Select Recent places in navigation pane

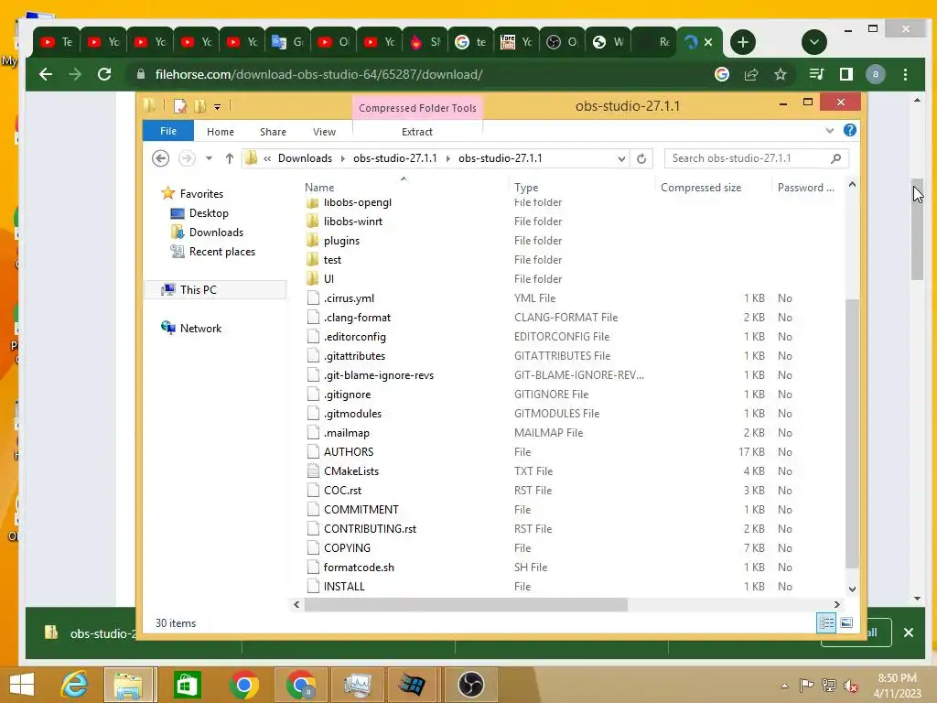(221, 252)
